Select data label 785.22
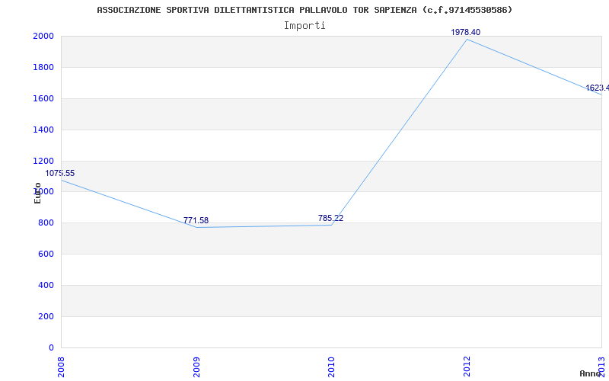This screenshot has height=381, width=609. [x=330, y=218]
